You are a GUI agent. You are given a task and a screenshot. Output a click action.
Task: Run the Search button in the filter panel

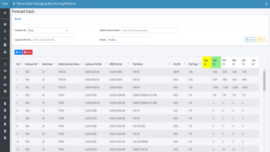pyautogui.click(x=250, y=40)
